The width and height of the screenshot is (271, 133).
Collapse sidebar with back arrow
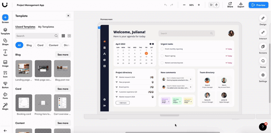tap(5, 131)
